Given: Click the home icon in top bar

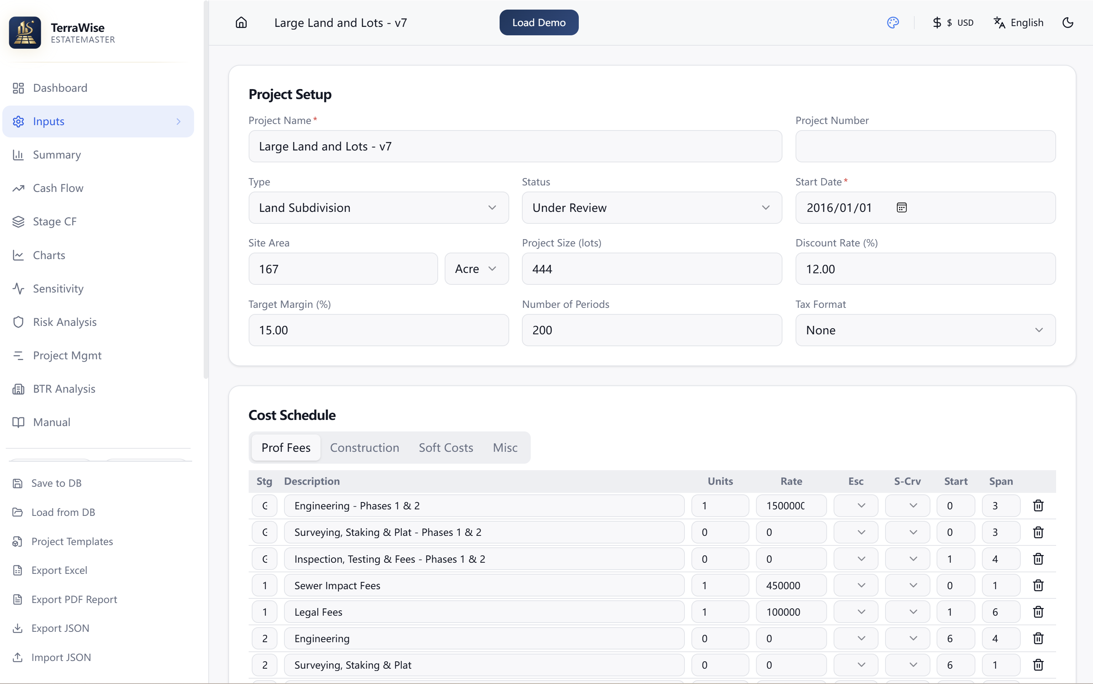Looking at the screenshot, I should coord(241,23).
